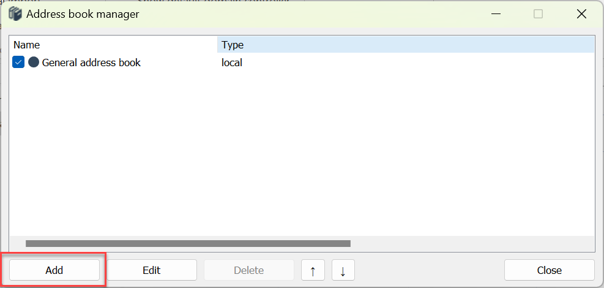
Task: Click empty area of the address book list
Action: pyautogui.click(x=300, y=153)
